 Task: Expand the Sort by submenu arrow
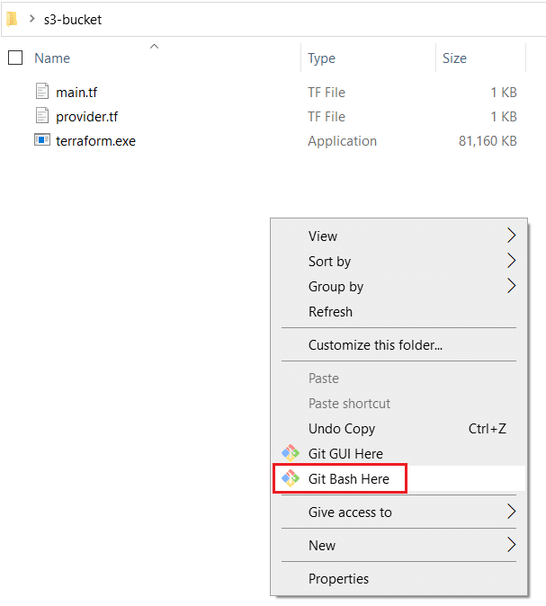click(x=511, y=261)
